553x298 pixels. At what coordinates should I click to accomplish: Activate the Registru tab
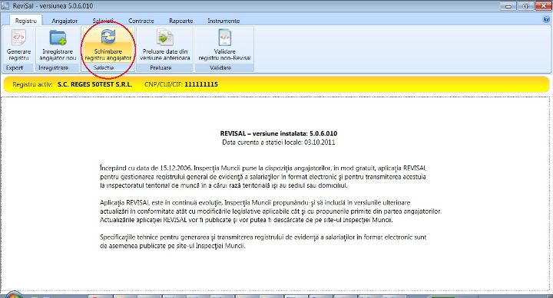pyautogui.click(x=26, y=21)
